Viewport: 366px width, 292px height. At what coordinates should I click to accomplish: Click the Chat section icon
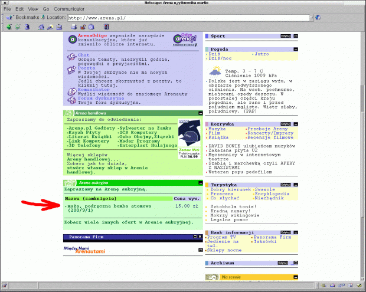71,57
